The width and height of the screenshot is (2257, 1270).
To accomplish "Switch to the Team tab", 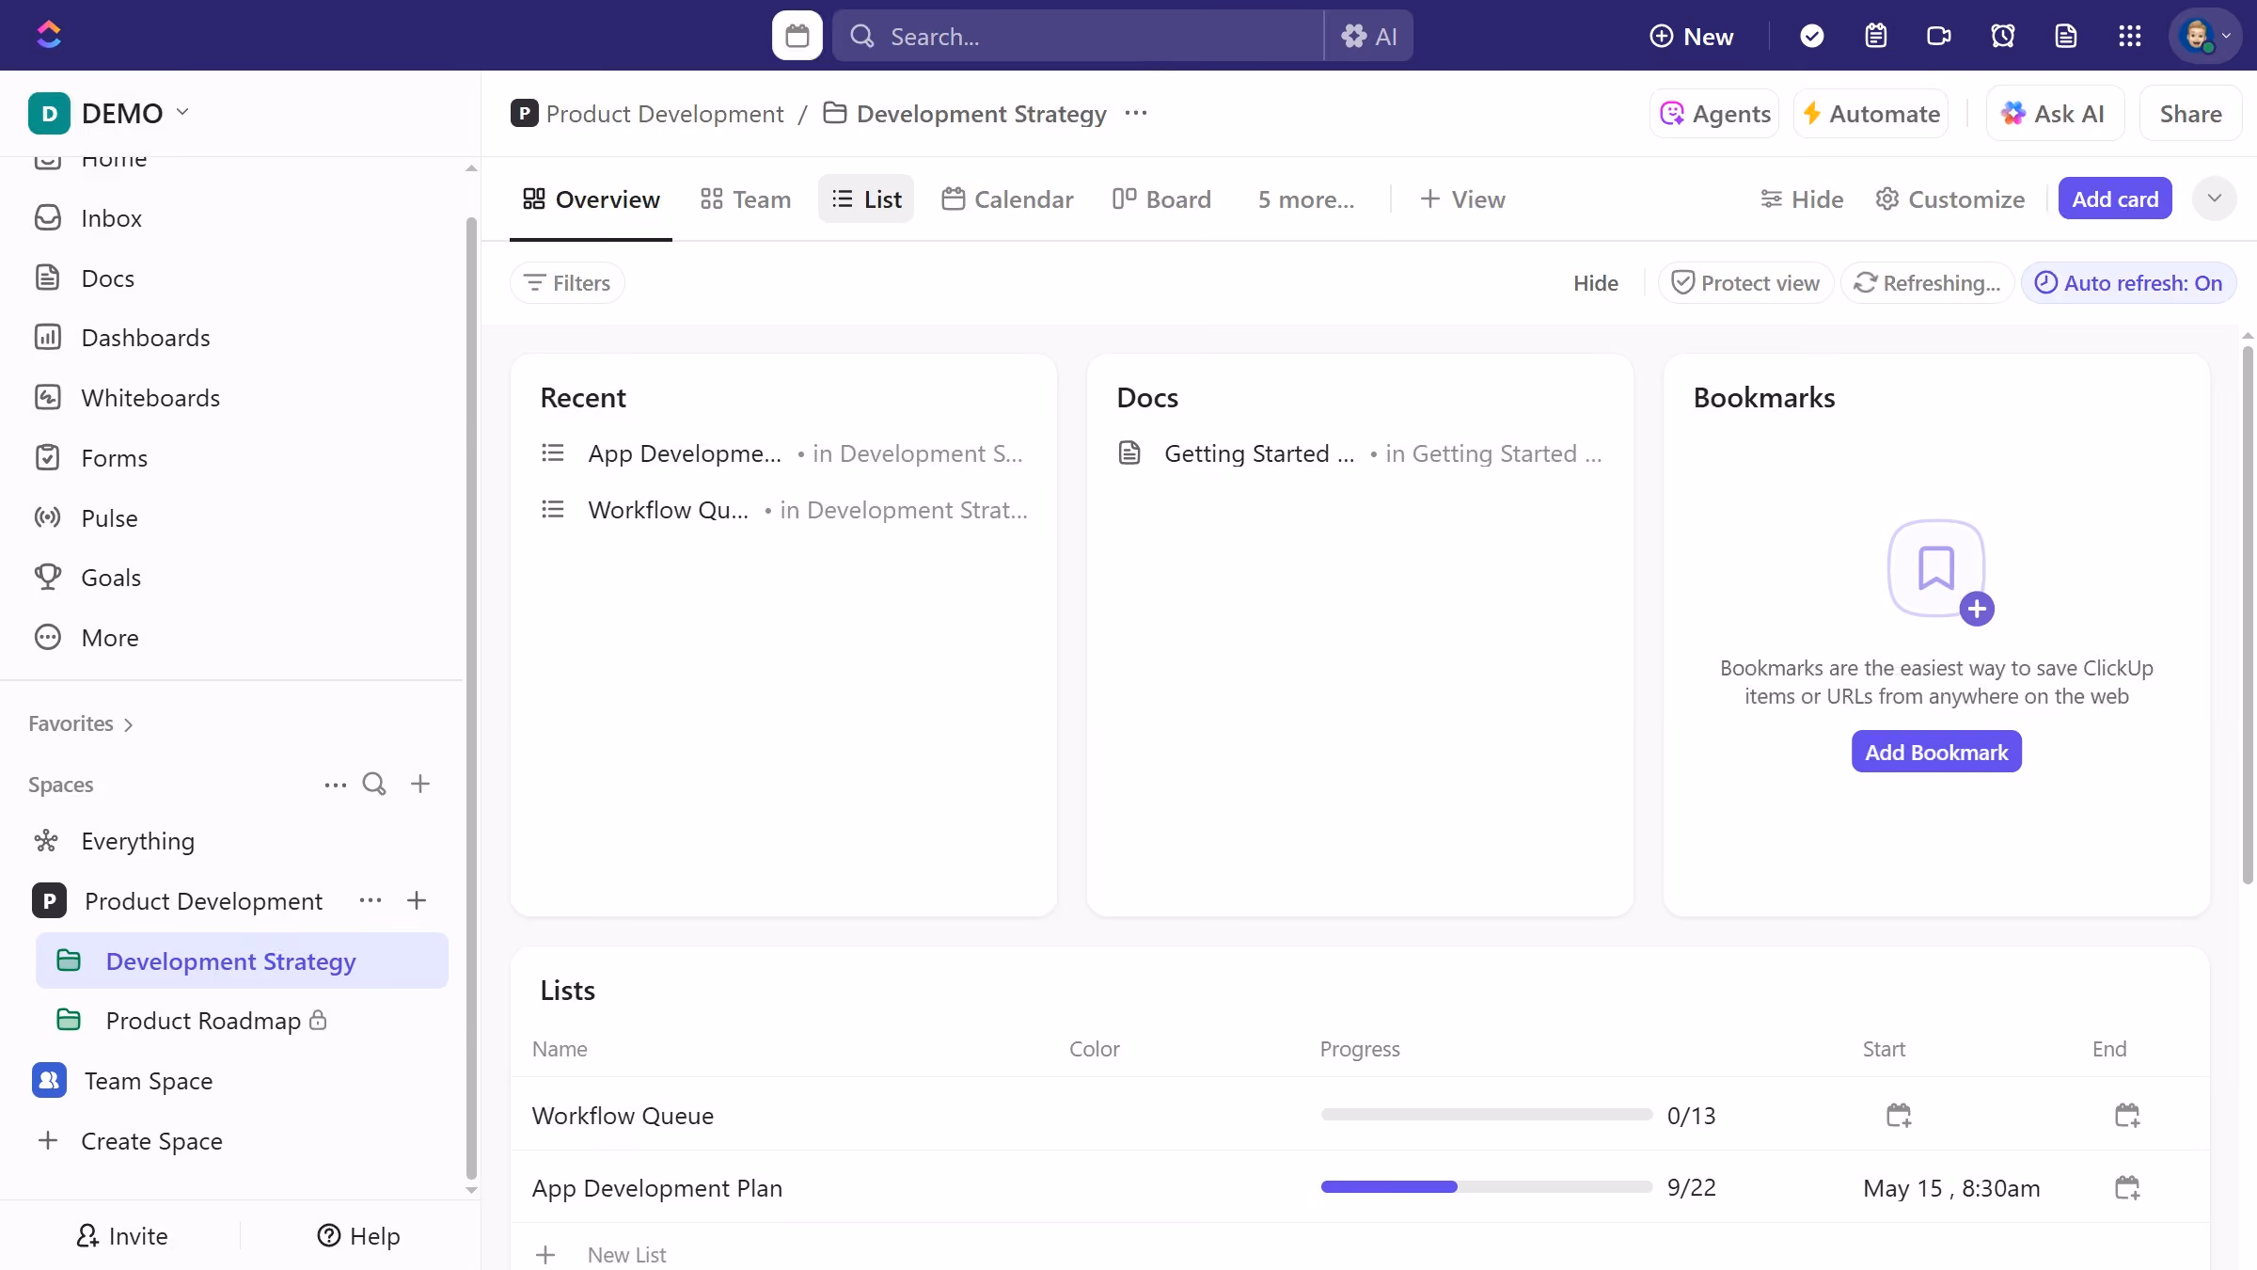I will [746, 199].
